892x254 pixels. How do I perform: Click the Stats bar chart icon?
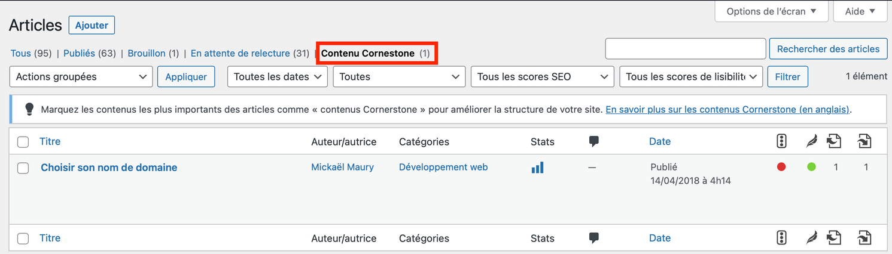tap(537, 168)
